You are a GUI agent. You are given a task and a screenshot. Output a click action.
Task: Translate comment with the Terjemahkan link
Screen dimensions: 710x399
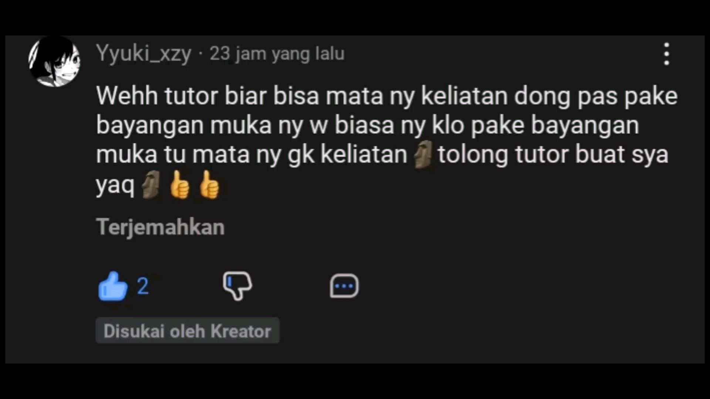tap(160, 227)
